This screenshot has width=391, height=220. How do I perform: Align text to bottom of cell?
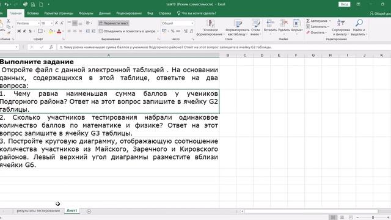pos(80,23)
